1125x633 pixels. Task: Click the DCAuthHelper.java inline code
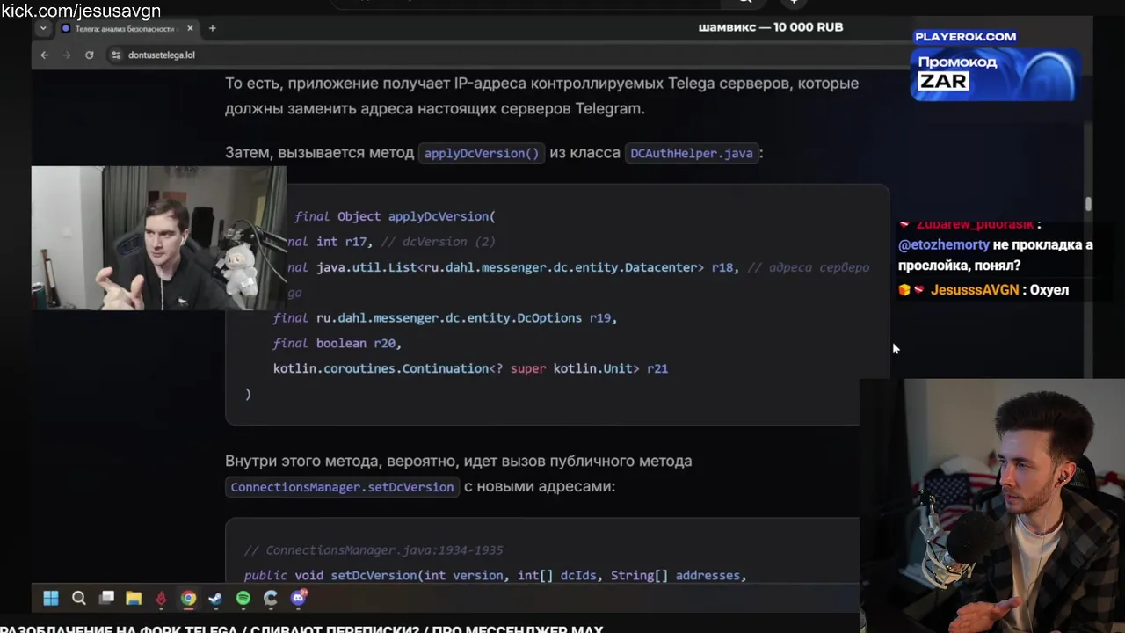tap(692, 153)
